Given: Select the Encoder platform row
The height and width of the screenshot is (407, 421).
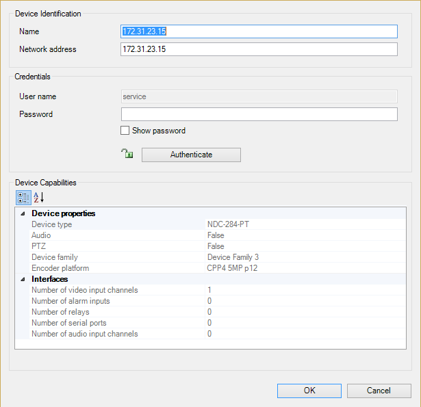Looking at the screenshot, I should (x=218, y=268).
